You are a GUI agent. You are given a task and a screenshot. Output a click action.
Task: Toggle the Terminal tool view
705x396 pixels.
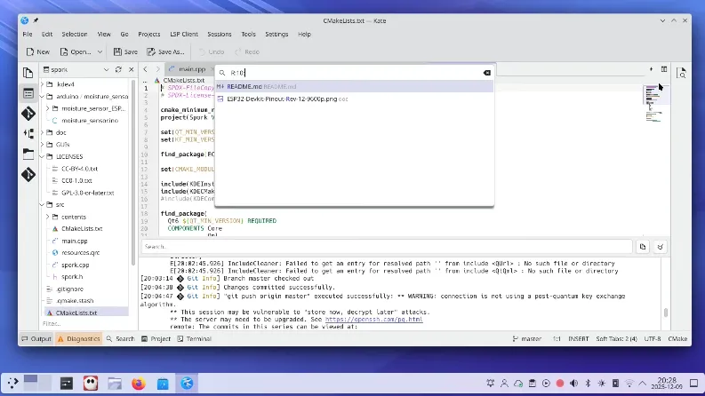pos(193,338)
